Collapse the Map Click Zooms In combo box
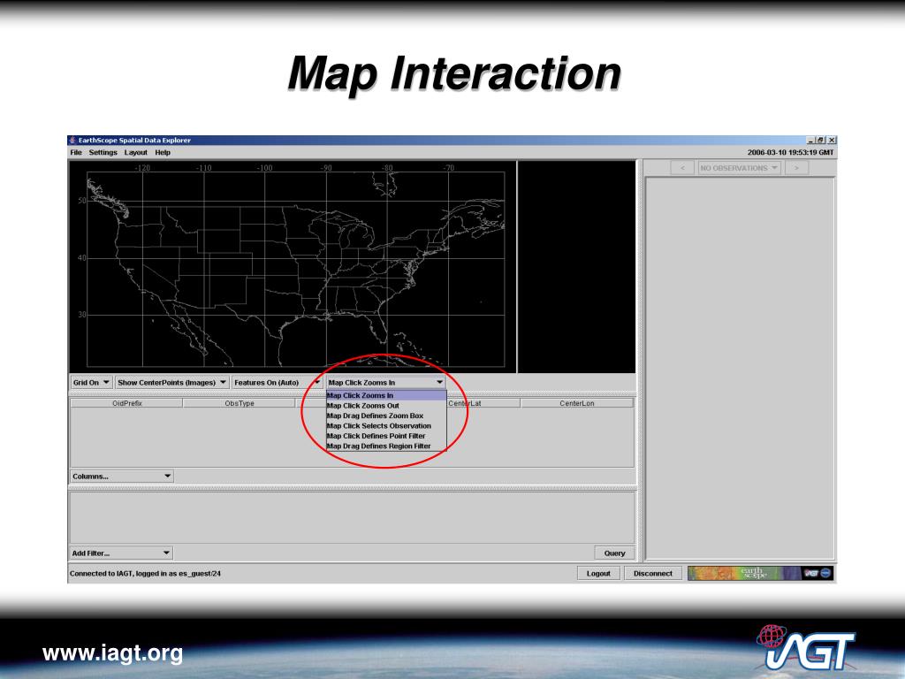Screen dimensions: 905x679 pos(385,382)
